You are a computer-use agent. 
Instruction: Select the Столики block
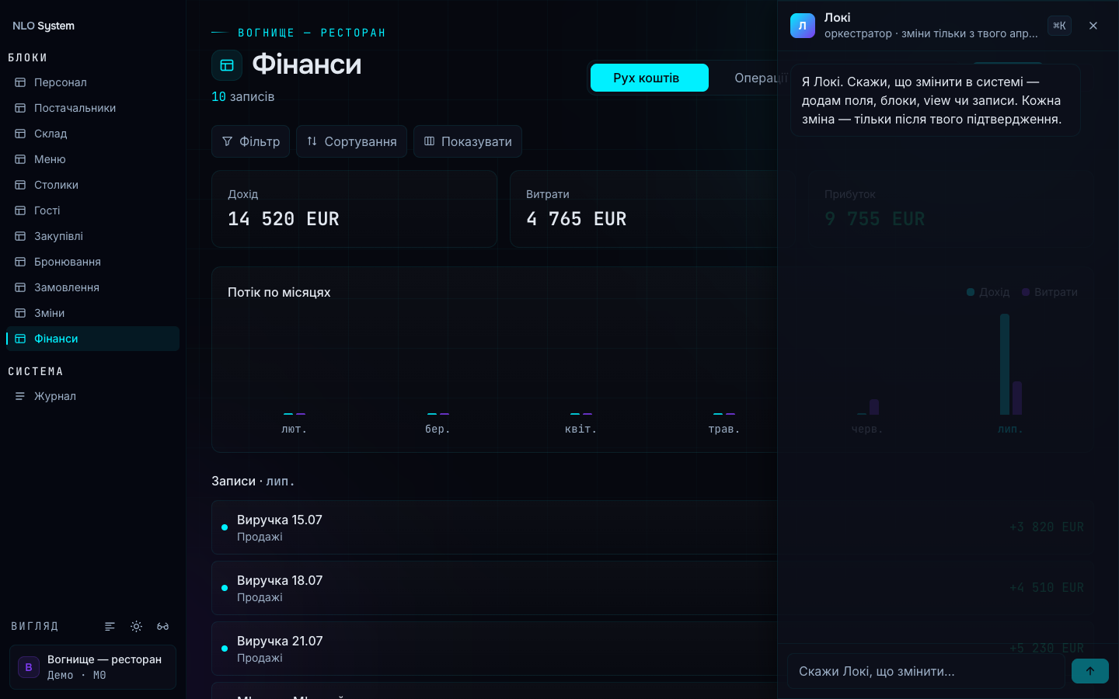[x=92, y=185]
